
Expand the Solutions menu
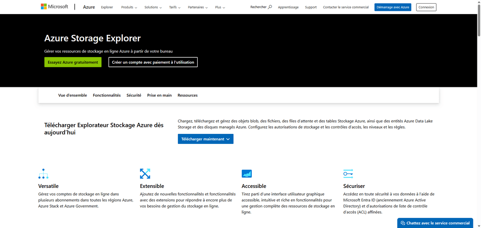coord(153,7)
